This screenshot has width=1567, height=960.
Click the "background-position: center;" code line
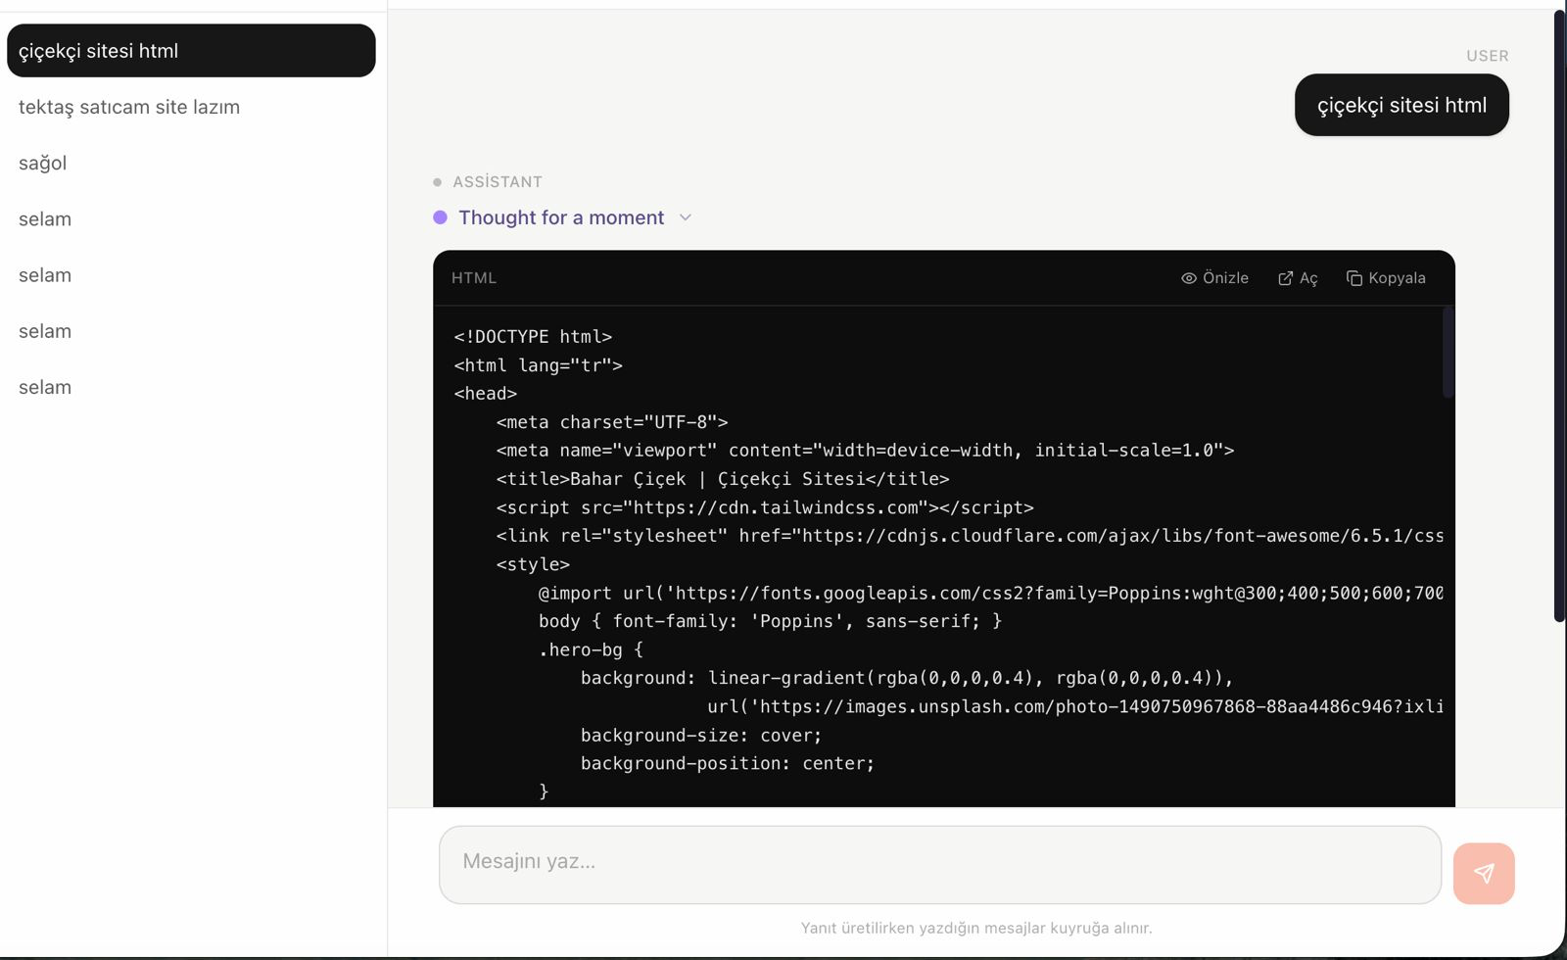pyautogui.click(x=728, y=763)
